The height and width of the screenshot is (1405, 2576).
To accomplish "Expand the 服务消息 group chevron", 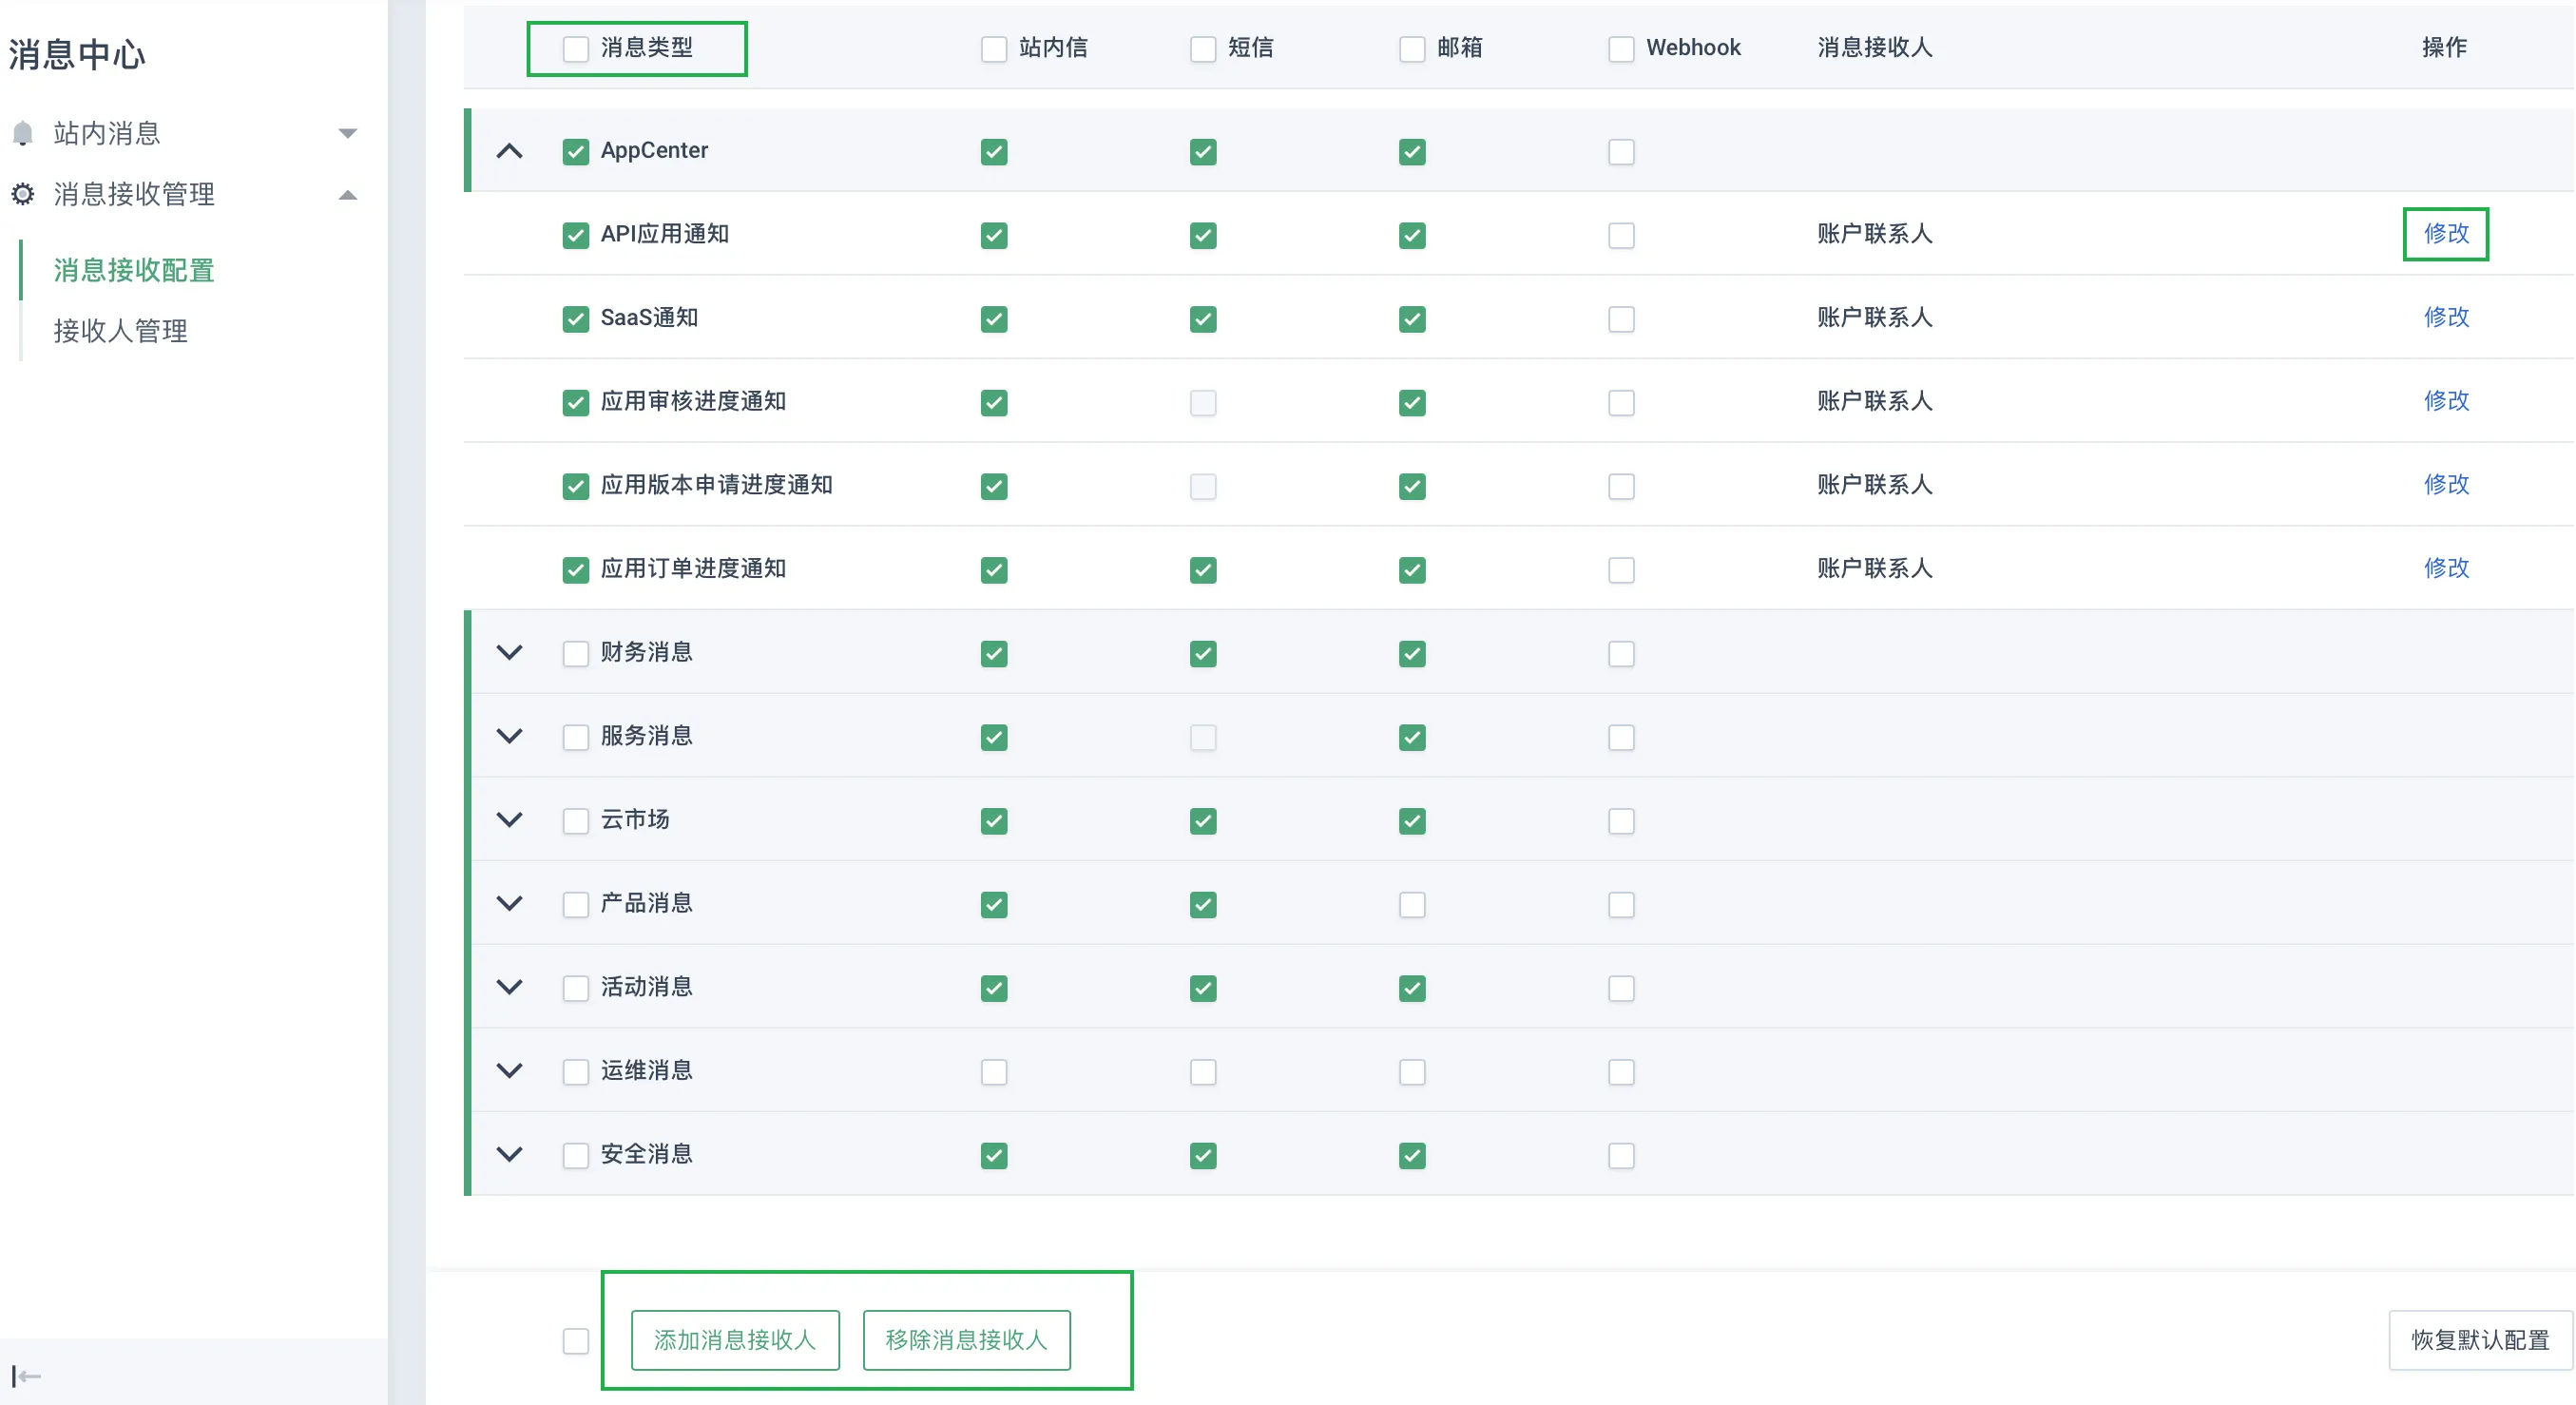I will tap(510, 736).
